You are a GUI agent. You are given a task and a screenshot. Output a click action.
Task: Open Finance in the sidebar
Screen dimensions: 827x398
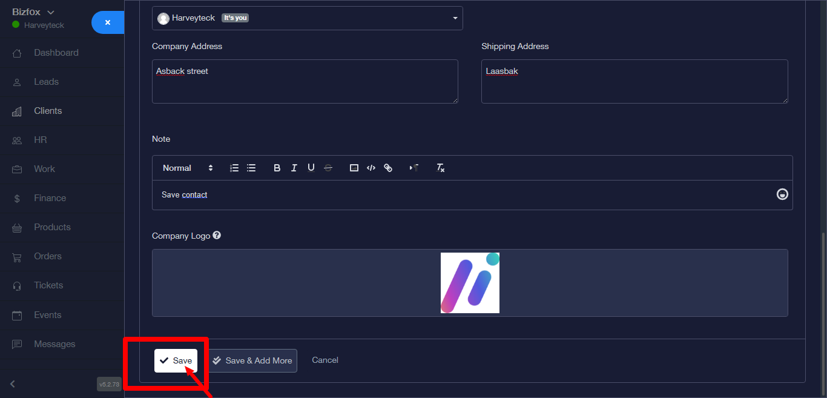pos(50,198)
